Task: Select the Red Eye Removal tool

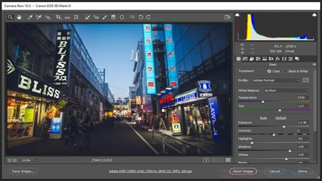Action: tap(96, 17)
